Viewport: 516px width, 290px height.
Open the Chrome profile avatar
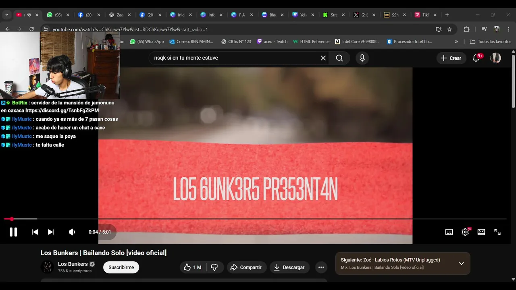click(x=497, y=29)
